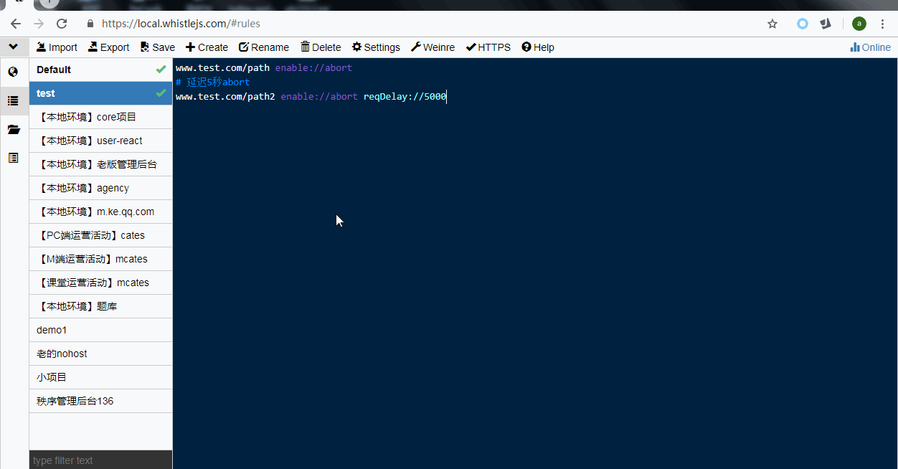Click the # 延迟5秒abort comment line
This screenshot has width=898, height=469.
click(x=213, y=82)
